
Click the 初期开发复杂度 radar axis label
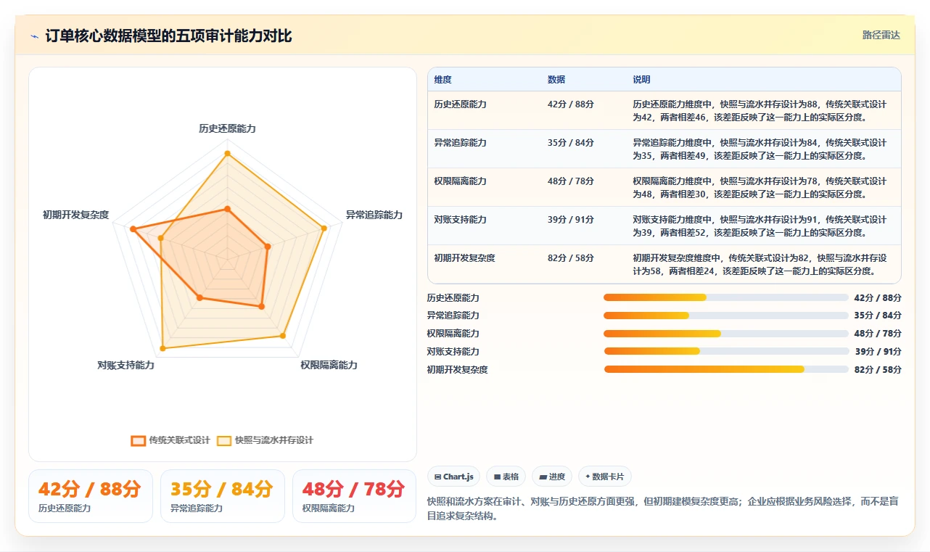75,215
